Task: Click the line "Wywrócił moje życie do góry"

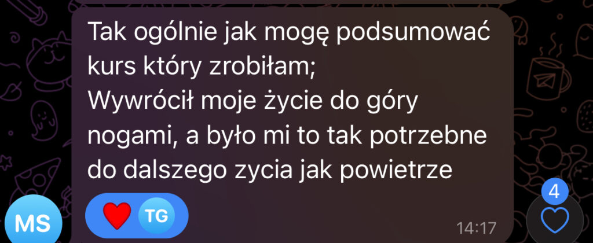Action: tap(252, 101)
